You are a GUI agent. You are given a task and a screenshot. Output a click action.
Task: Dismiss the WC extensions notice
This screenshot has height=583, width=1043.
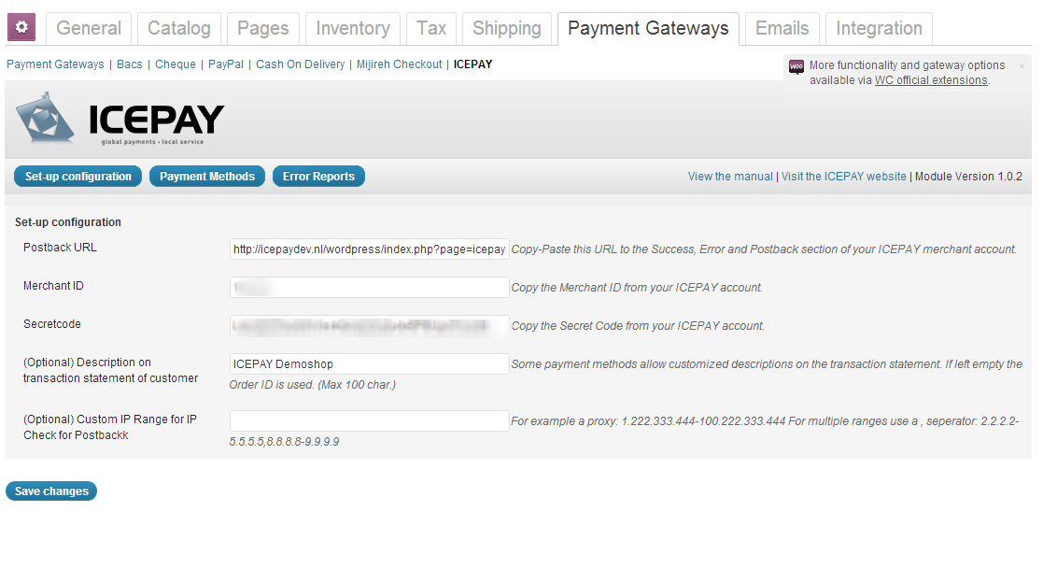(x=1021, y=66)
